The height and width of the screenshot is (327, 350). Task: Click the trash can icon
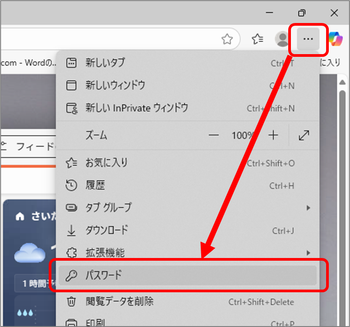coord(71,302)
